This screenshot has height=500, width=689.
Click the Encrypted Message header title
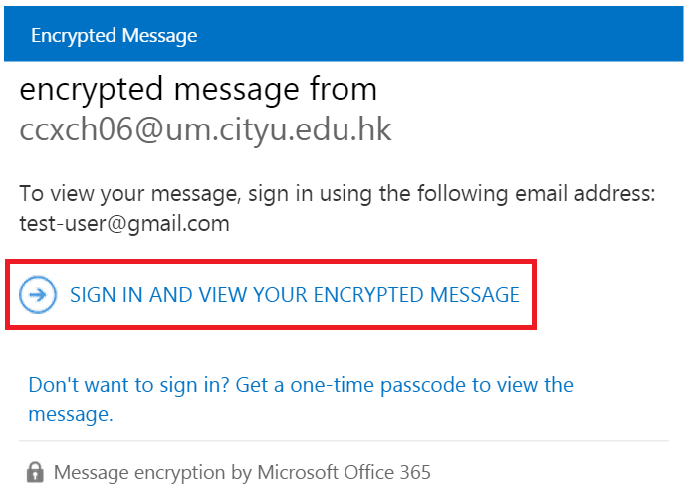coord(114,36)
